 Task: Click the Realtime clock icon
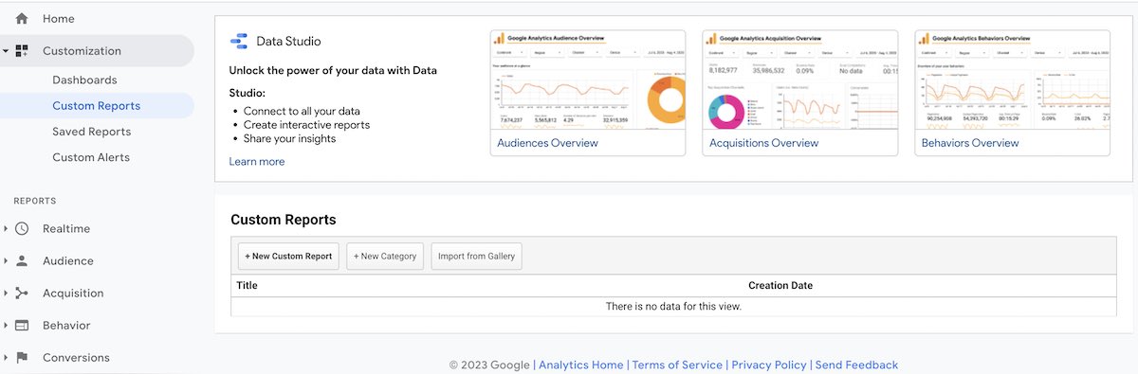point(22,229)
